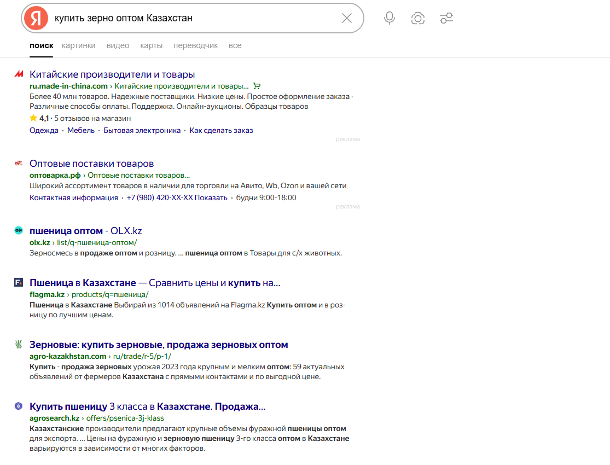
Task: Click flagma.kz domain link
Action: [47, 294]
